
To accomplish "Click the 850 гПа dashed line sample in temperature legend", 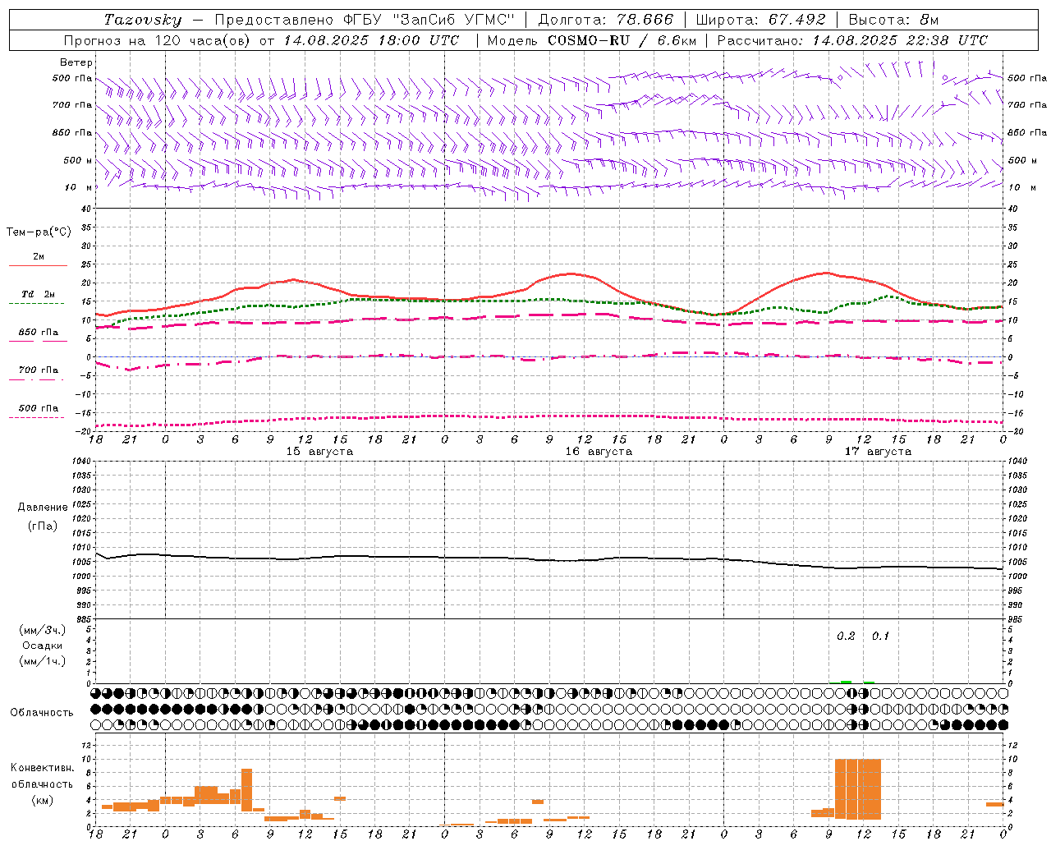I will tap(38, 340).
